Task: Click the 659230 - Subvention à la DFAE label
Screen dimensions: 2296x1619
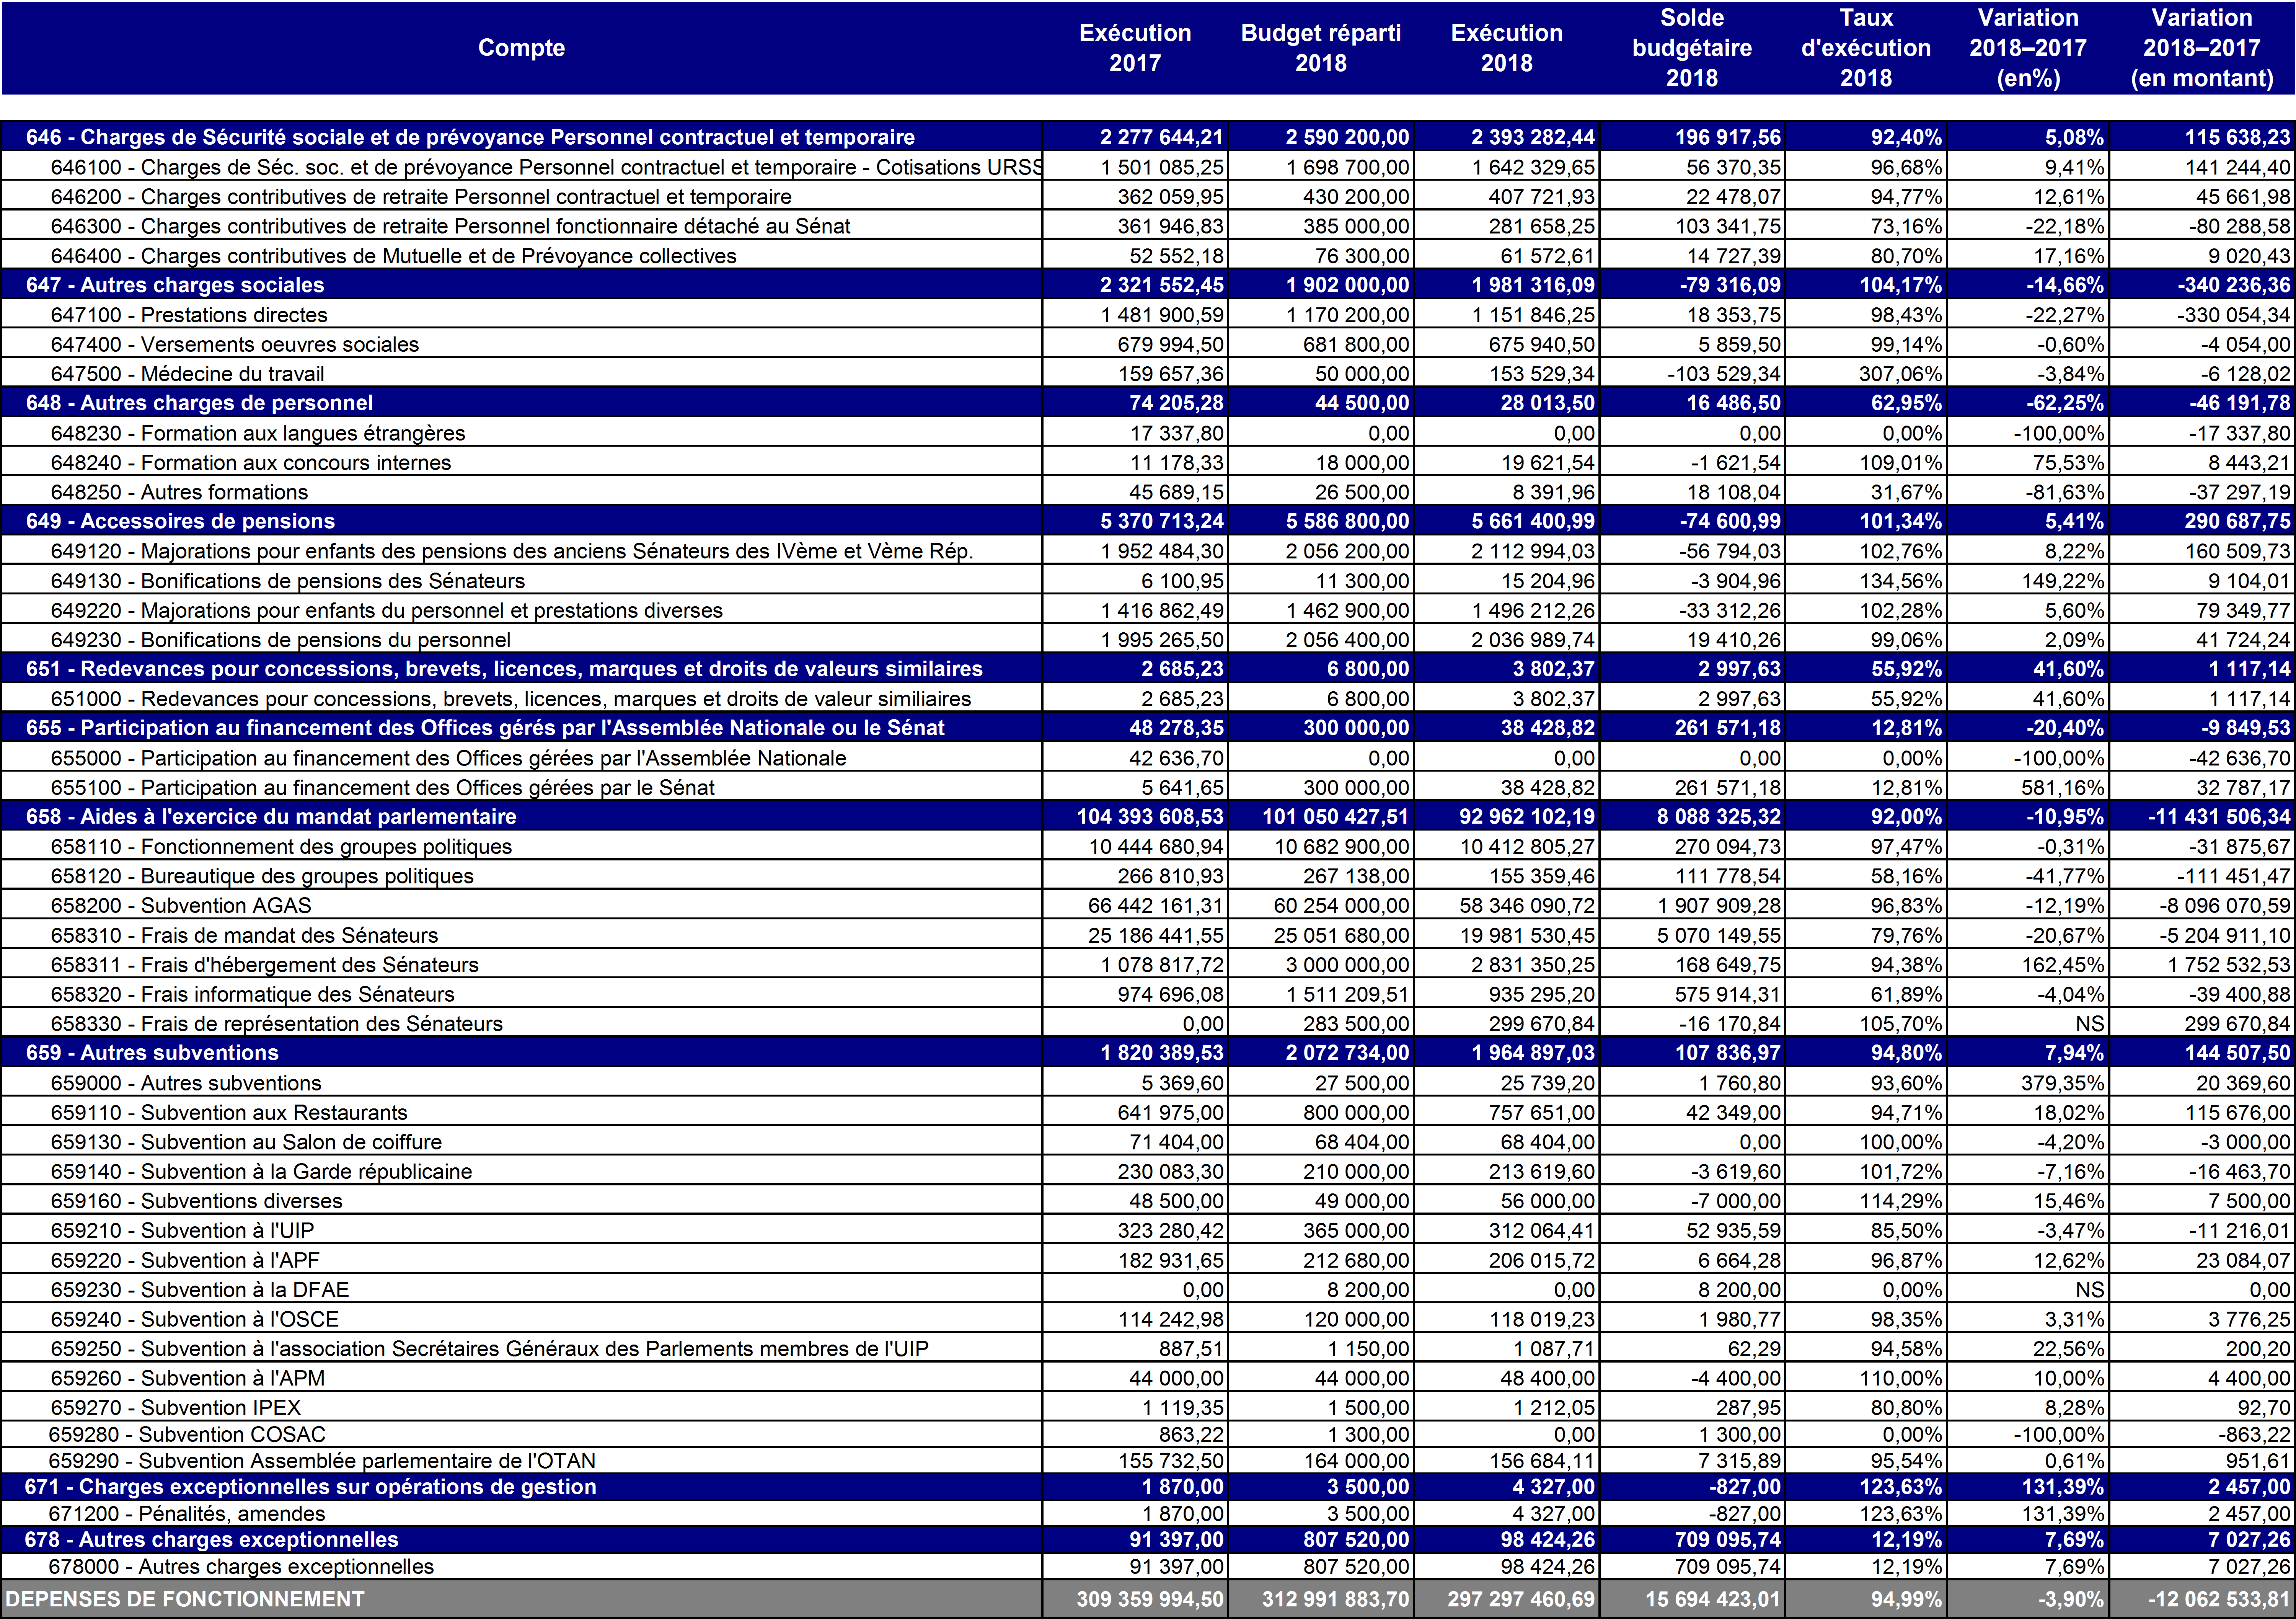Action: tap(200, 1290)
